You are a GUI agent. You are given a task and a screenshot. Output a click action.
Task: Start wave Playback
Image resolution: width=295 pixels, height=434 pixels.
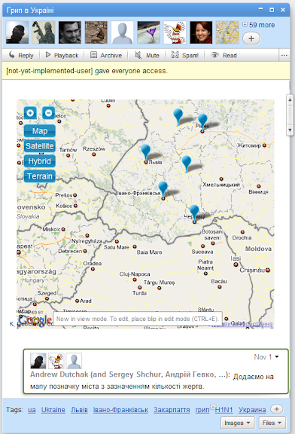pyautogui.click(x=62, y=55)
